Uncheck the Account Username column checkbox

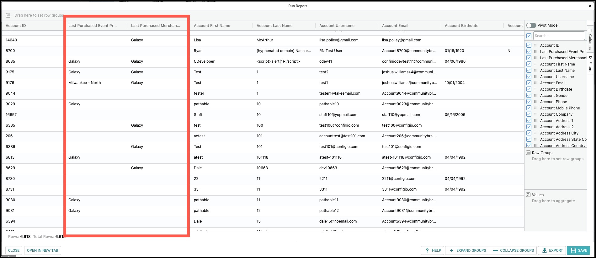[529, 76]
